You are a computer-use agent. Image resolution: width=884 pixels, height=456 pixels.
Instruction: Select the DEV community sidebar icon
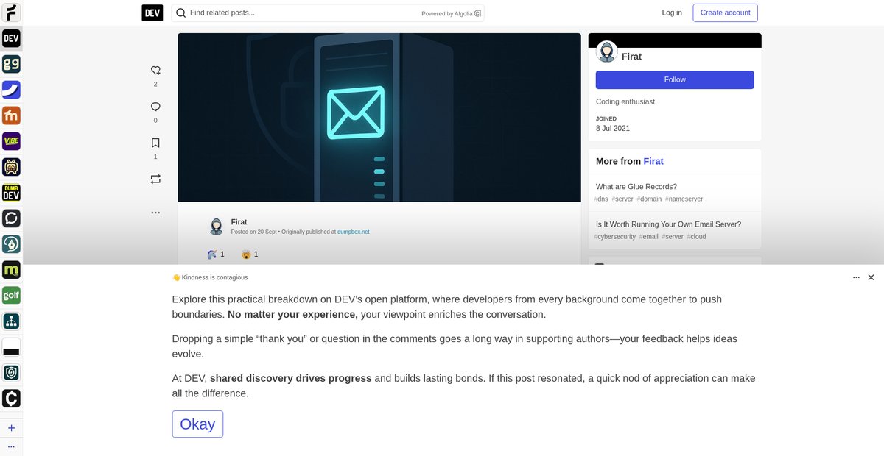coord(11,38)
